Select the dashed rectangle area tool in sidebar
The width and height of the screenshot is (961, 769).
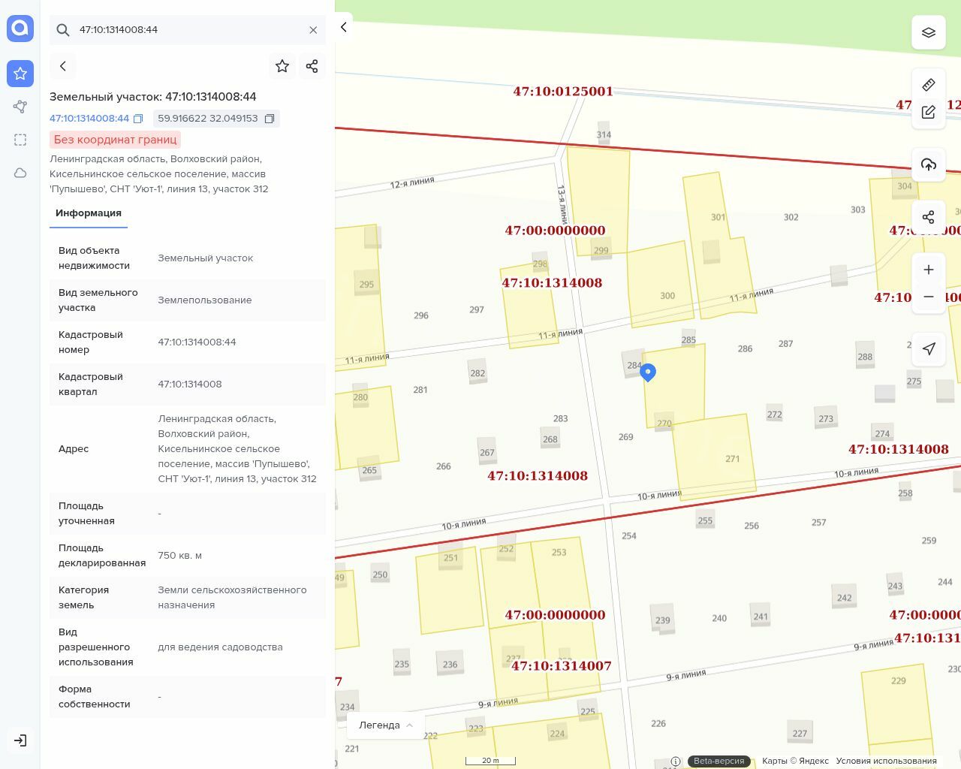click(x=20, y=140)
